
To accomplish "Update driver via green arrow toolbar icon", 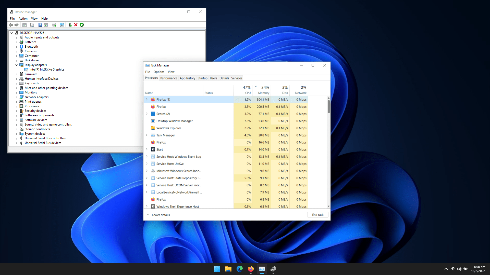I will pyautogui.click(x=82, y=25).
